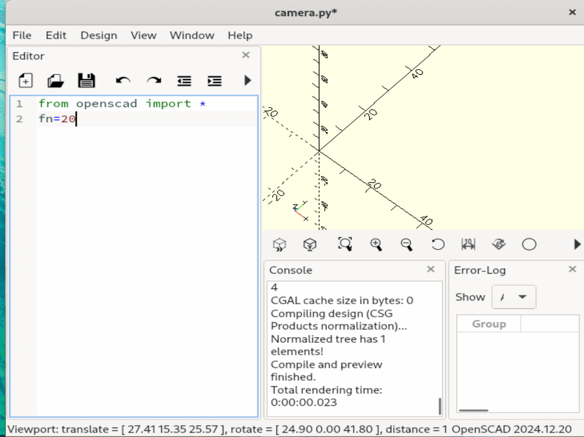Open a file using the folder icon

pyautogui.click(x=56, y=81)
